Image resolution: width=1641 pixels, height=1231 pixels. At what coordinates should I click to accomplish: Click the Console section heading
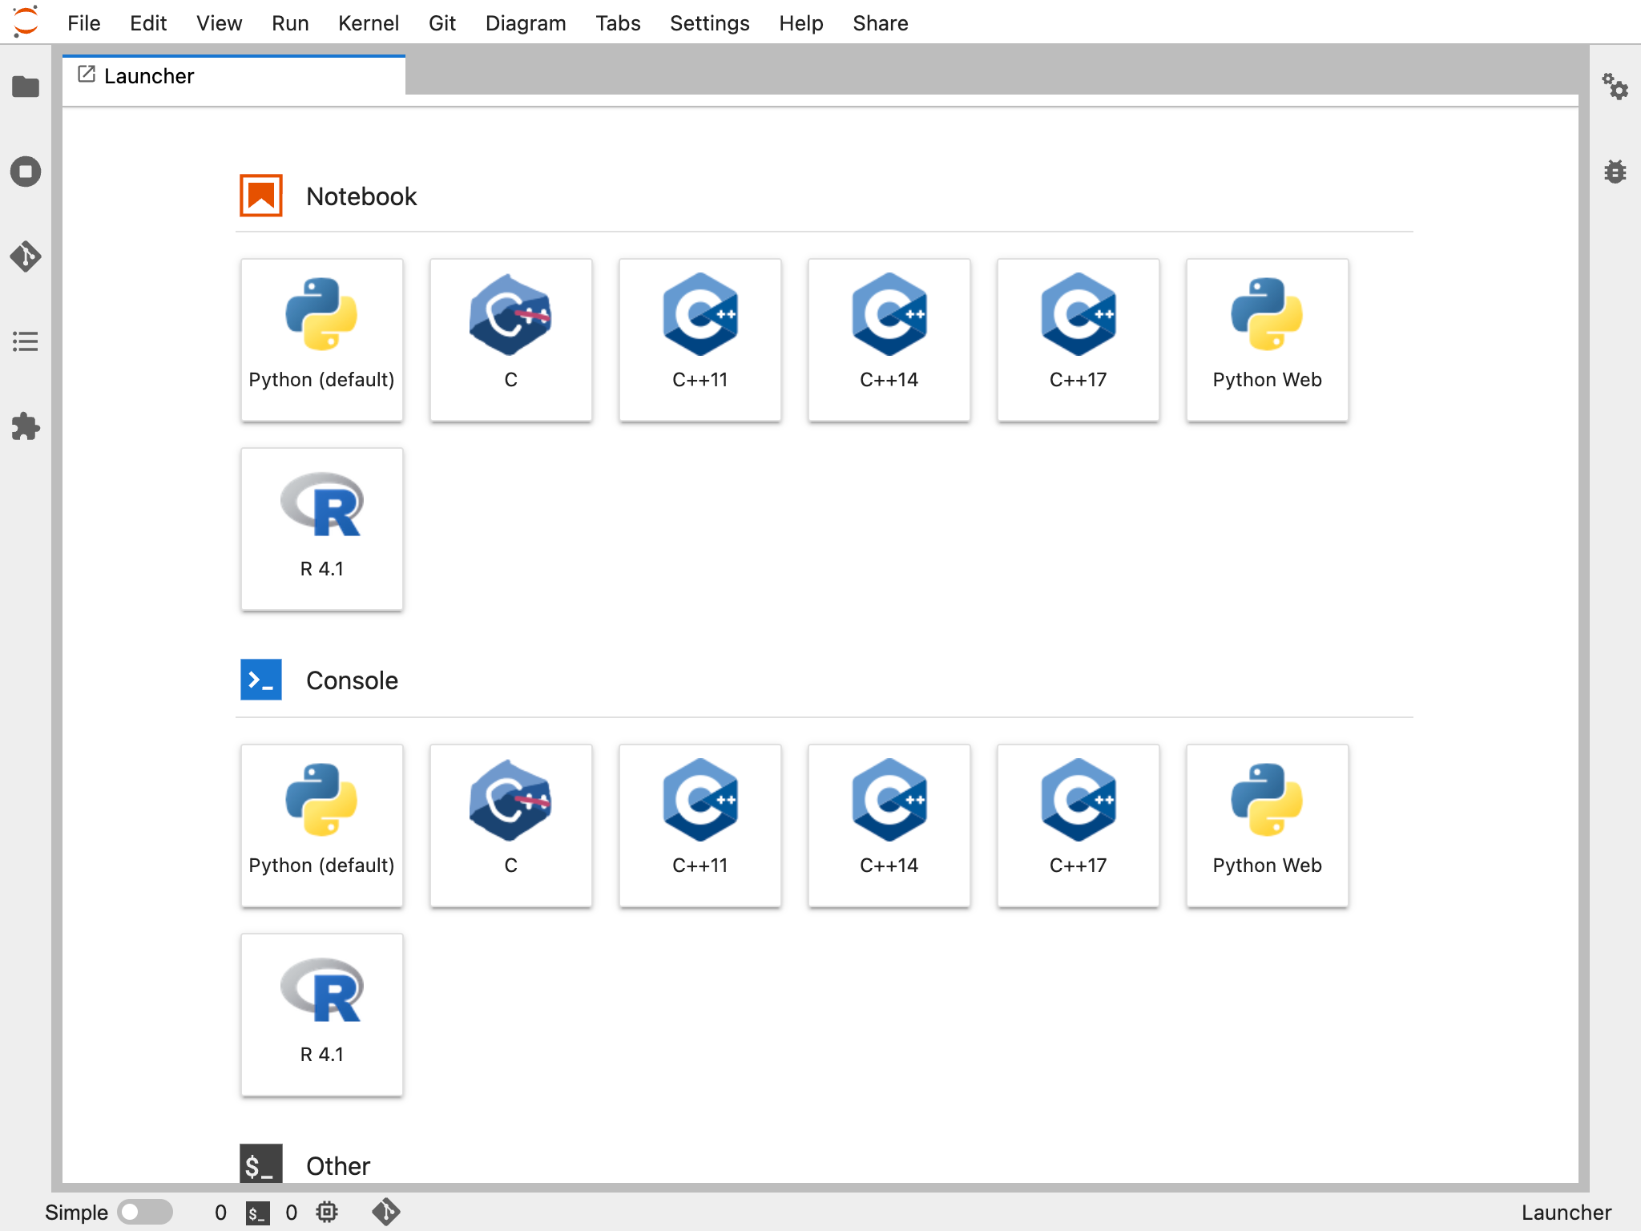pos(352,680)
